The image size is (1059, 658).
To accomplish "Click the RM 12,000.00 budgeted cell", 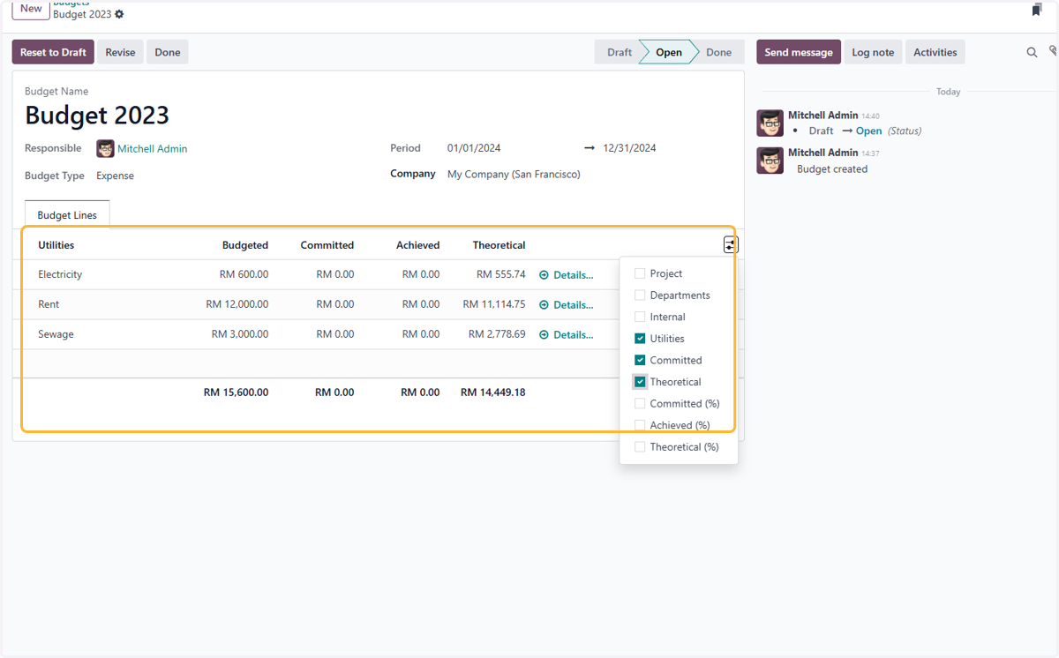I will coord(237,304).
